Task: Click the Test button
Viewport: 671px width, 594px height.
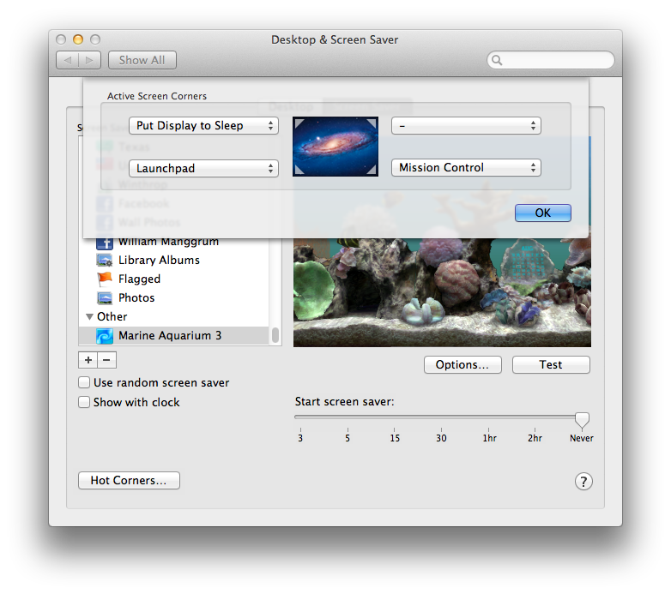Action: (551, 365)
